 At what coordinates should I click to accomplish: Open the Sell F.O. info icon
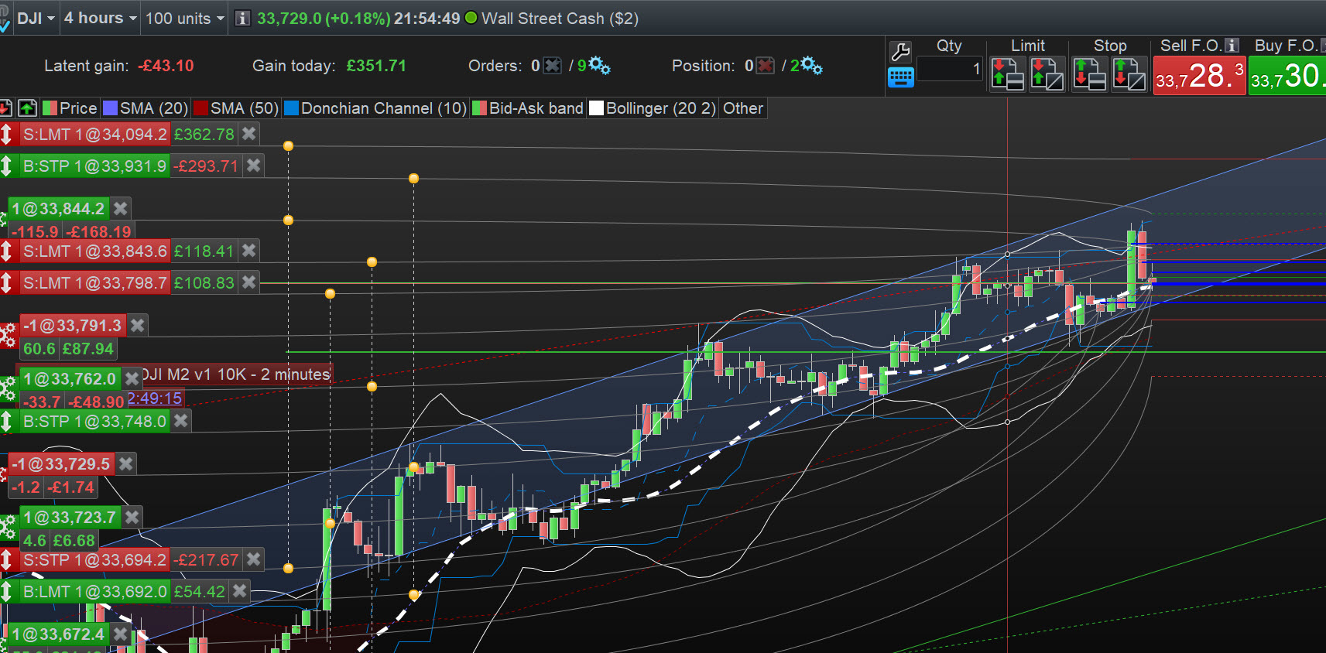coord(1232,46)
